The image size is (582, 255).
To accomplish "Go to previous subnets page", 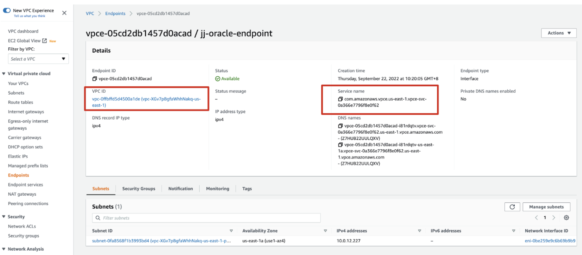I will coord(536,218).
